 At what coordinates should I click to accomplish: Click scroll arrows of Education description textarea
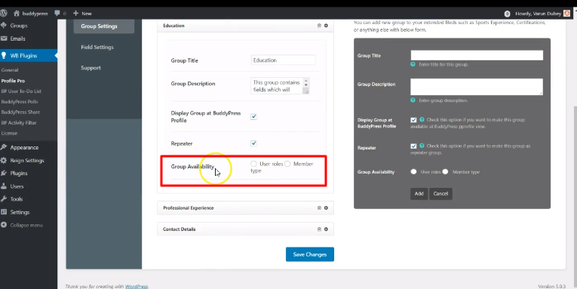click(x=306, y=82)
